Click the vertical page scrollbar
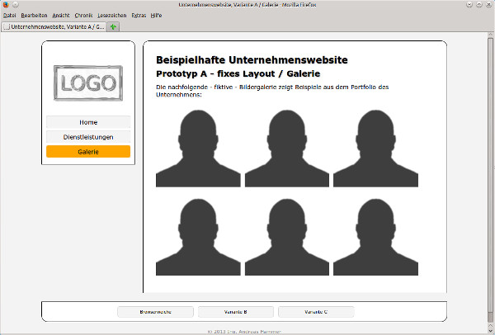This screenshot has width=495, height=335. pos(490,175)
